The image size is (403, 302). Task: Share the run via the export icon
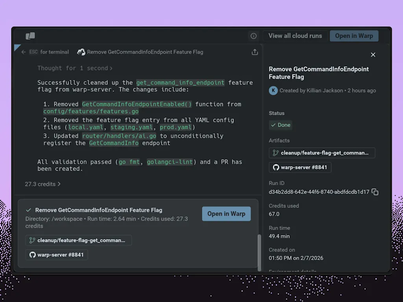point(255,52)
